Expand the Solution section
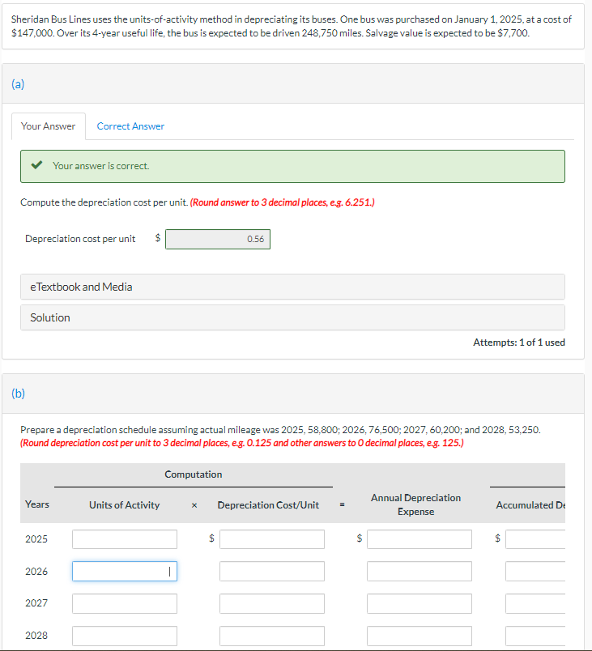This screenshot has width=592, height=651. pos(292,317)
